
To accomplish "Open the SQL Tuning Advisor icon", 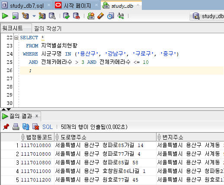I will coord(52,16).
